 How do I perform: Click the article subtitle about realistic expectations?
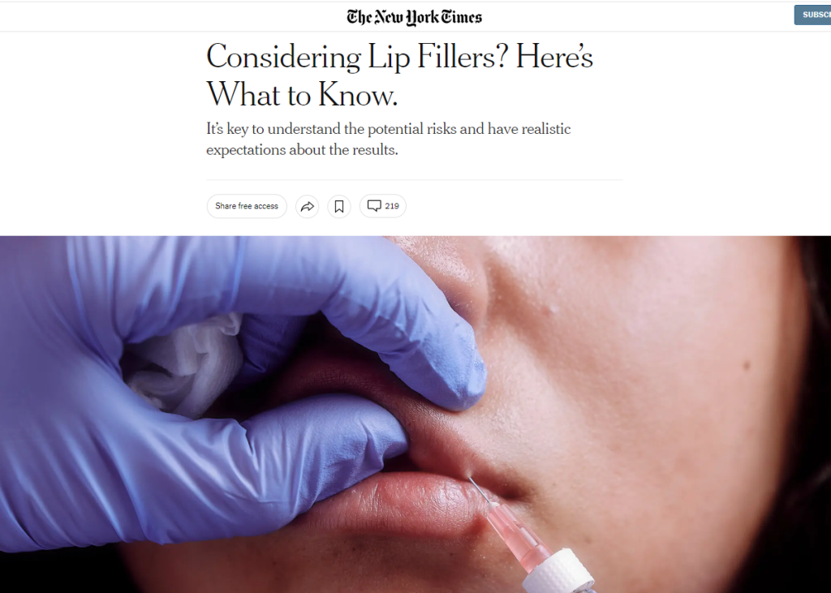coord(389,140)
